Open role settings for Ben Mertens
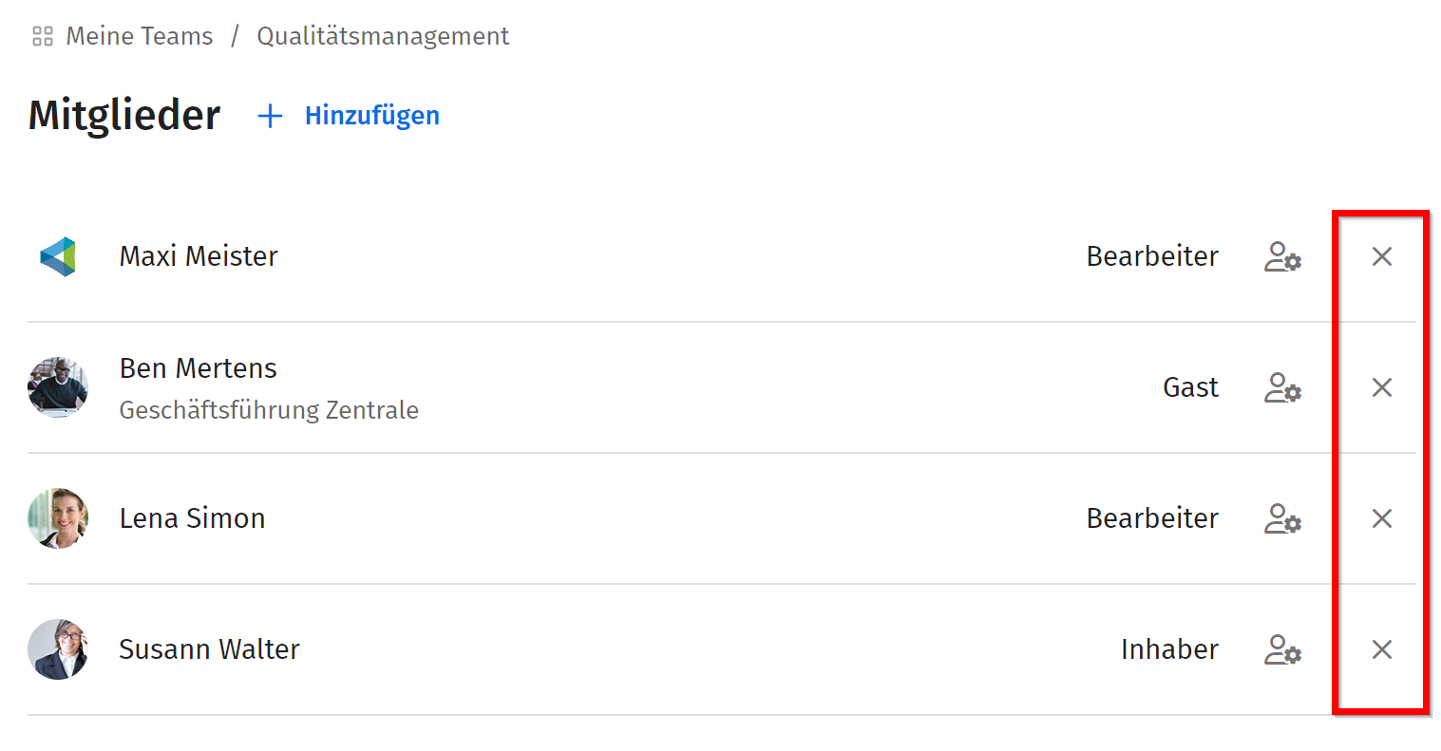Screen dimensions: 1441x751 point(1282,387)
